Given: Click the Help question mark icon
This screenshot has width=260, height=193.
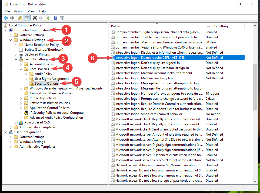Looking at the screenshot, I should coord(56,18).
